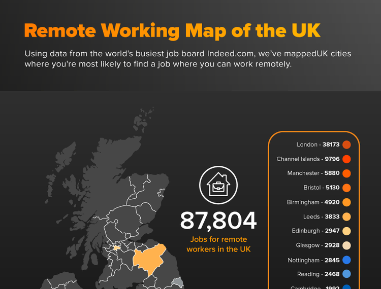Screen dimensions: 381x289
Task: Click the red-orange dot beside London
Action: point(347,144)
